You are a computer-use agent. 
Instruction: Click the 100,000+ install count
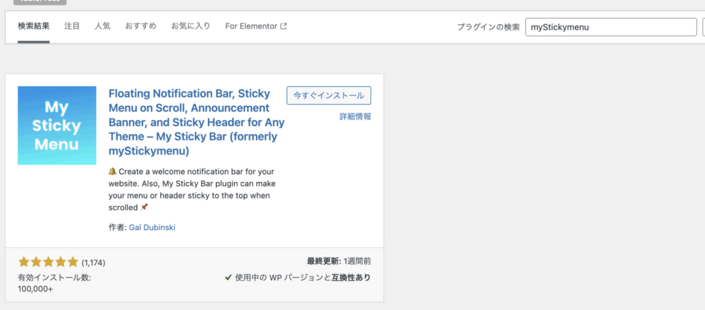pos(36,289)
